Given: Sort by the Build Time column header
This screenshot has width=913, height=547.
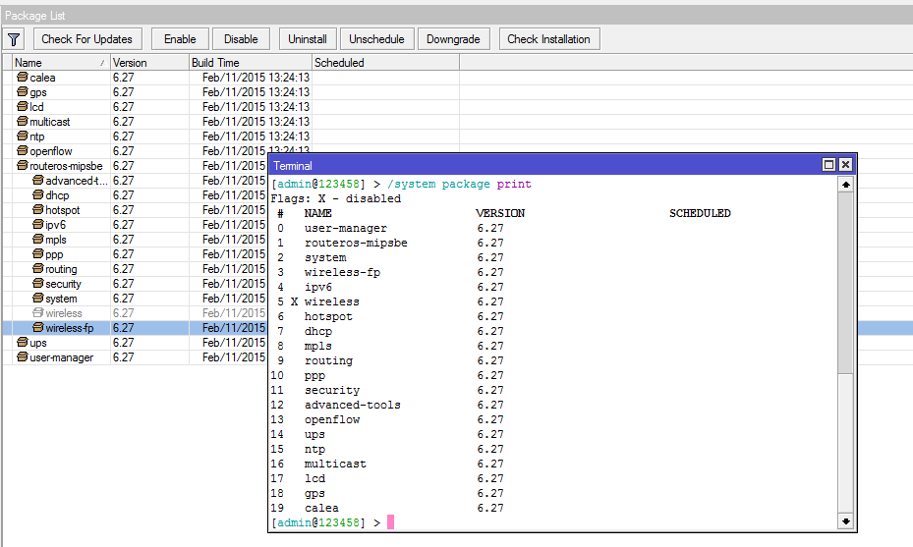Looking at the screenshot, I should [x=251, y=62].
